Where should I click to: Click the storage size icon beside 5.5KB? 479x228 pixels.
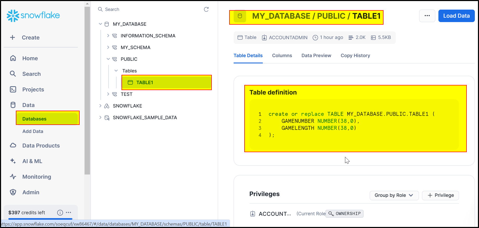(x=373, y=38)
